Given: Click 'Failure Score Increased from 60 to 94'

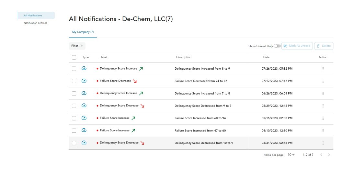Looking at the screenshot, I should click(x=200, y=118).
